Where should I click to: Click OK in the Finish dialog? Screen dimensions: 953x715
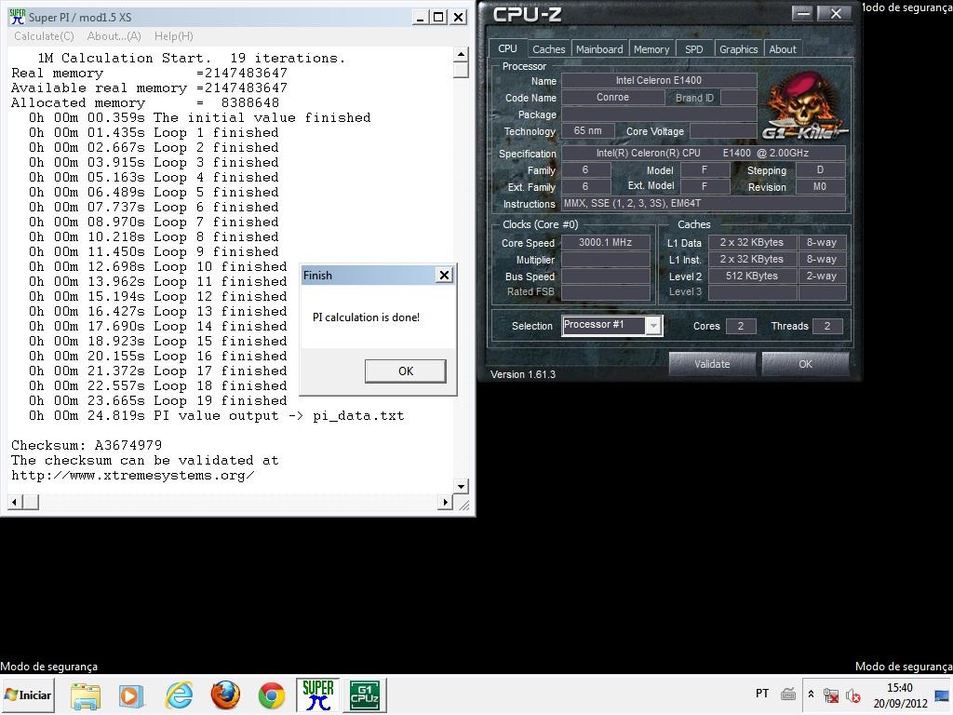[406, 371]
